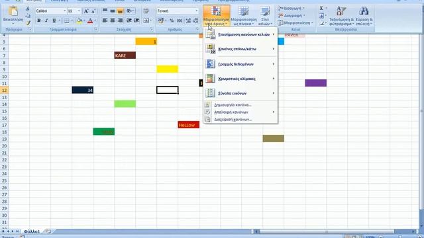Open the Insert cells (Εισαγωγή) dropdown
Screen dimensions: 424x238
tap(291, 9)
